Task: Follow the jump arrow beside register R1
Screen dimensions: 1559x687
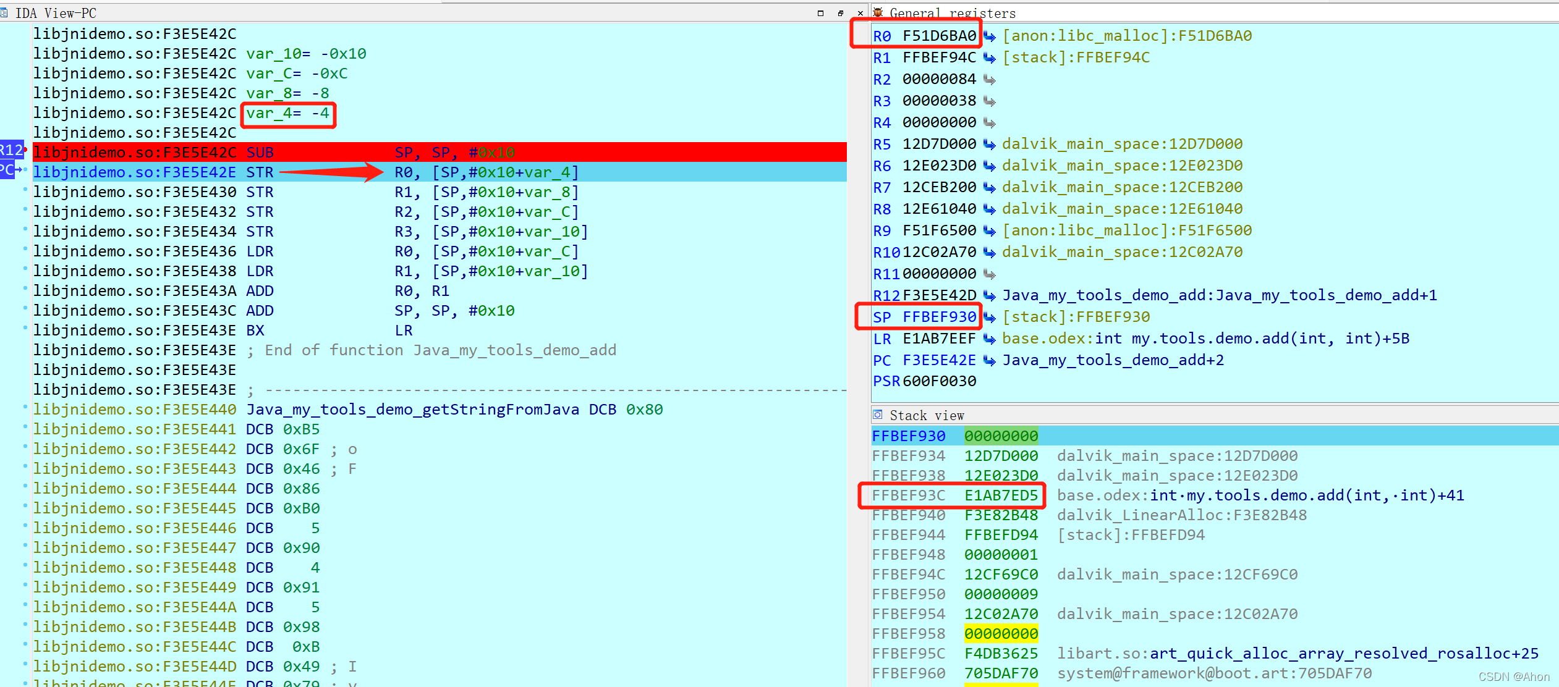Action: pos(990,57)
